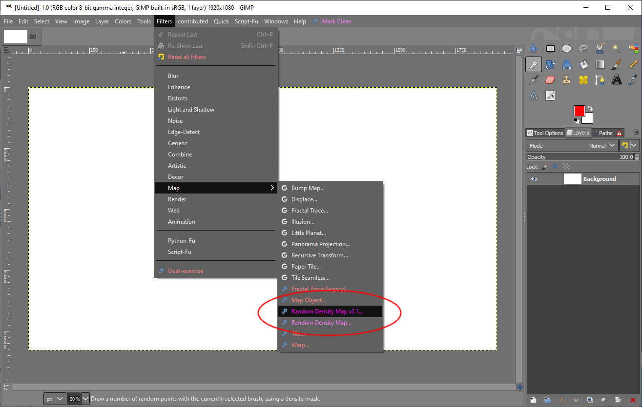Hide the Background layer with its eye

[534, 179]
